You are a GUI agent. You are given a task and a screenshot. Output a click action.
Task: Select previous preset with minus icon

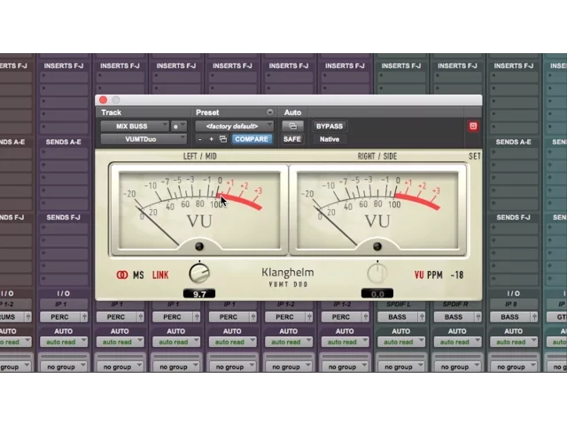[x=200, y=139]
